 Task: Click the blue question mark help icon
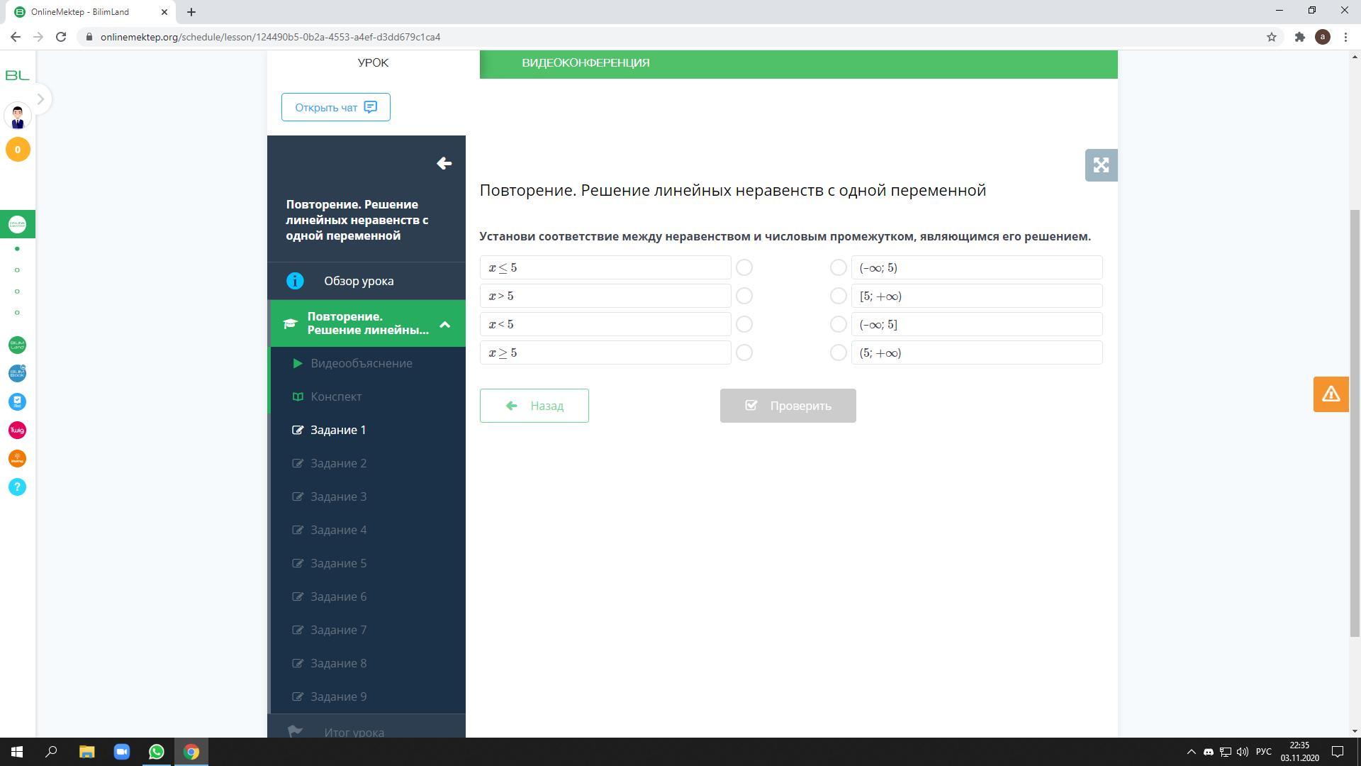tap(17, 487)
